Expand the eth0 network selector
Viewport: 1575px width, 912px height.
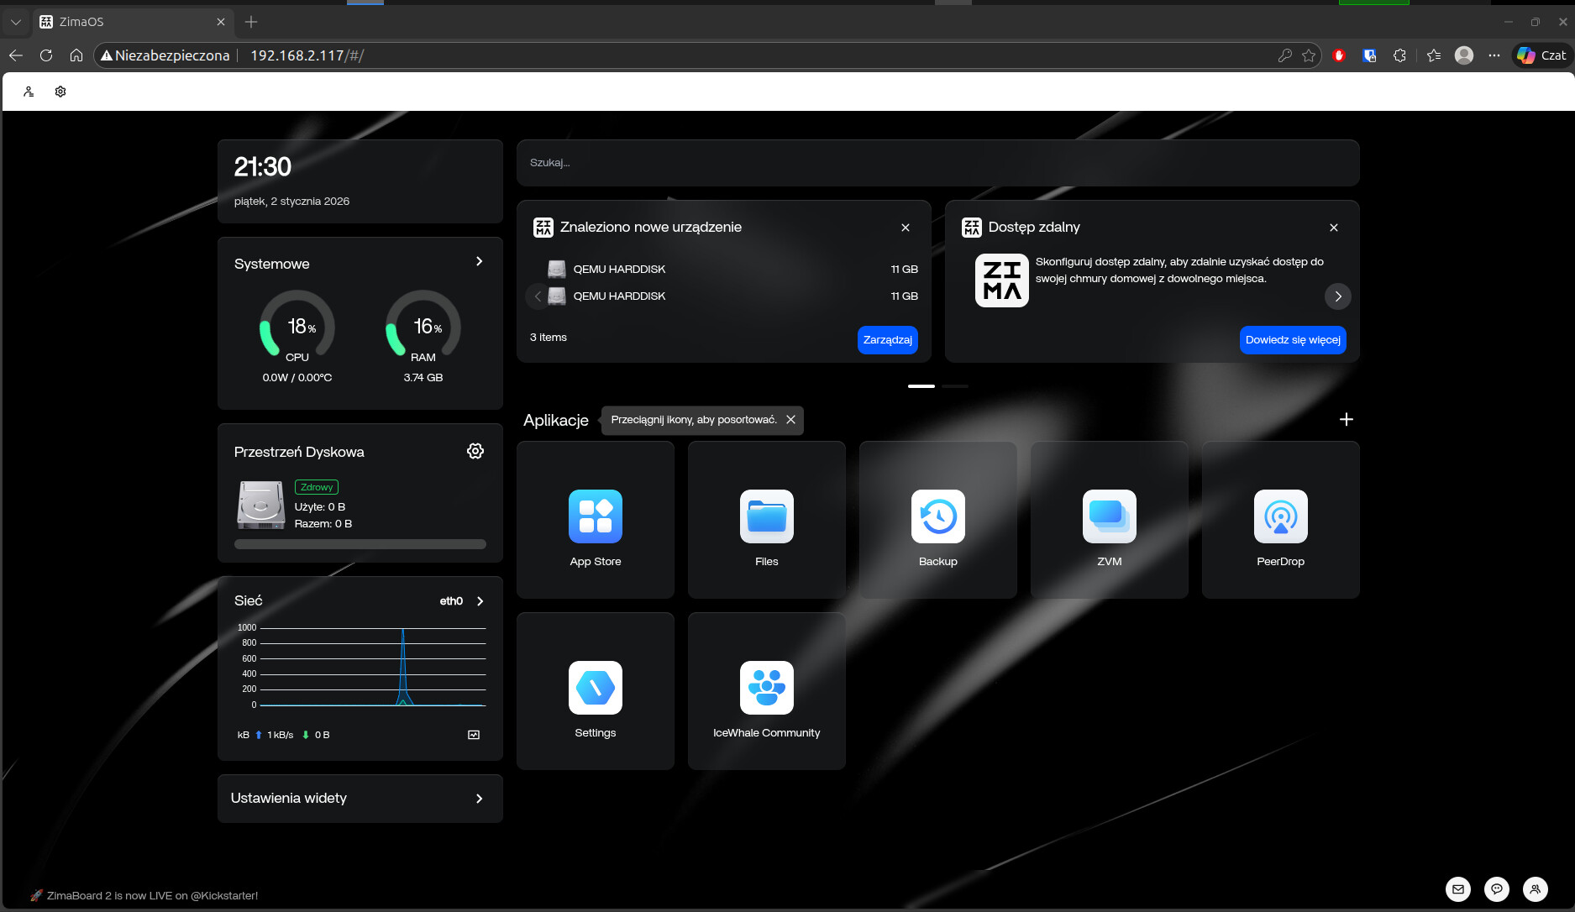click(480, 601)
